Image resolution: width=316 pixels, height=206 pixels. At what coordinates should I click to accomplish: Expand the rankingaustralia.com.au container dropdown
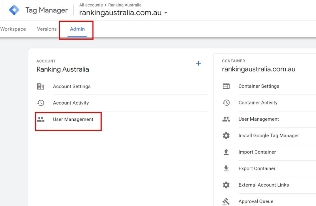(x=166, y=13)
